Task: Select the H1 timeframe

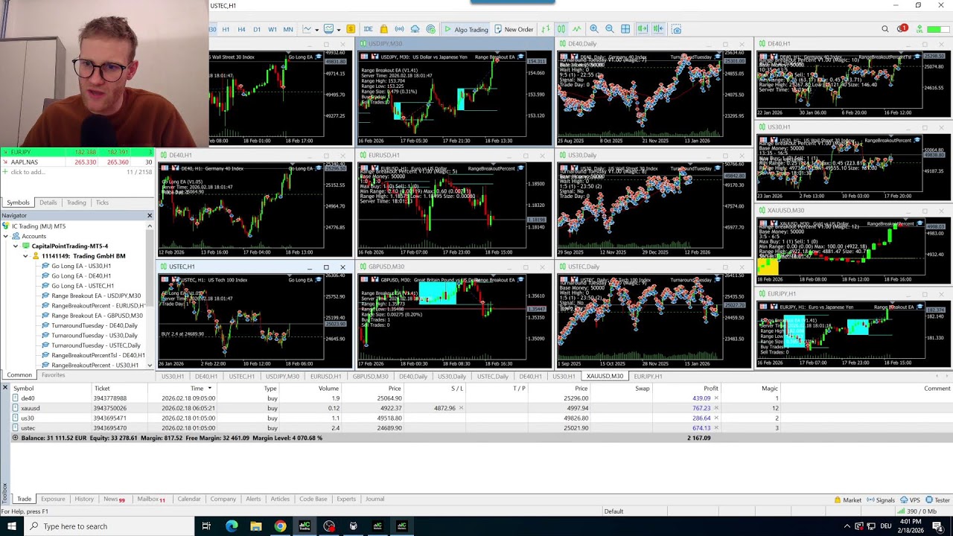Action: (x=226, y=29)
